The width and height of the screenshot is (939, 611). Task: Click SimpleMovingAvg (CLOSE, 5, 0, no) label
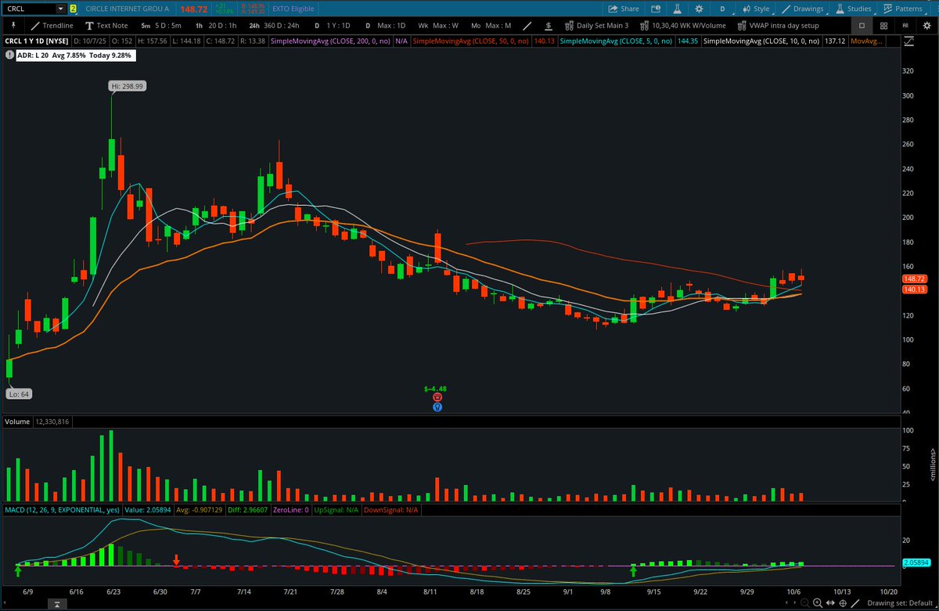click(x=616, y=41)
